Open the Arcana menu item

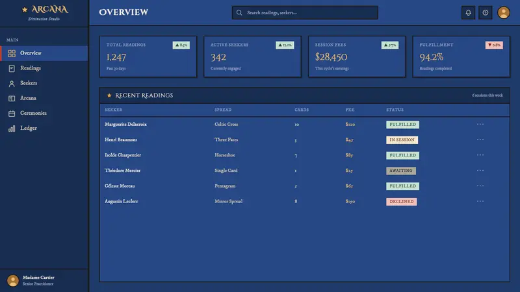[44, 99]
